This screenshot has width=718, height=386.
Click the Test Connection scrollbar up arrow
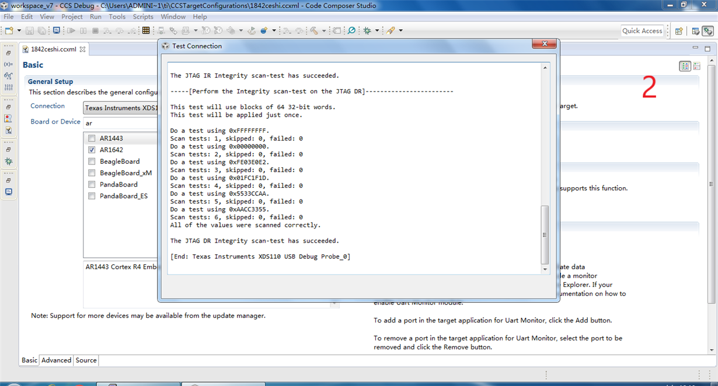click(545, 68)
